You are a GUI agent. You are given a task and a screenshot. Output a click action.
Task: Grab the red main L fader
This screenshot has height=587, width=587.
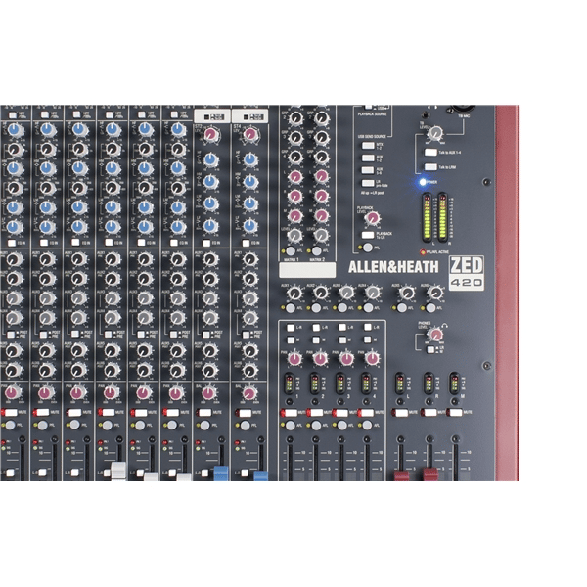(401, 475)
